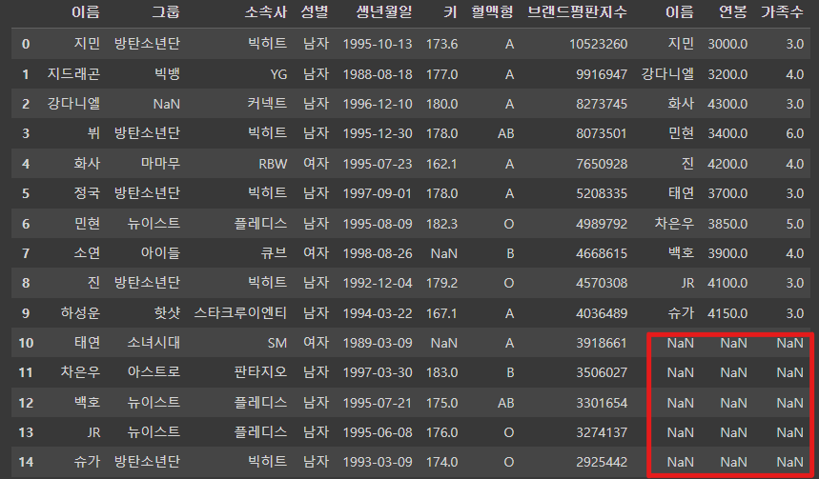Select the name cell 지드래곤
This screenshot has width=819, height=479.
[73, 74]
